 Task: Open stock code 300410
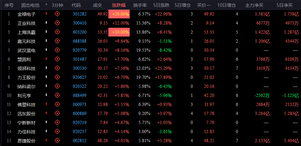[x=80, y=23]
